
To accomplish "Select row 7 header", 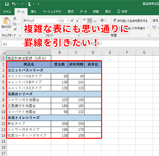I will pyautogui.click(x=3, y=94).
